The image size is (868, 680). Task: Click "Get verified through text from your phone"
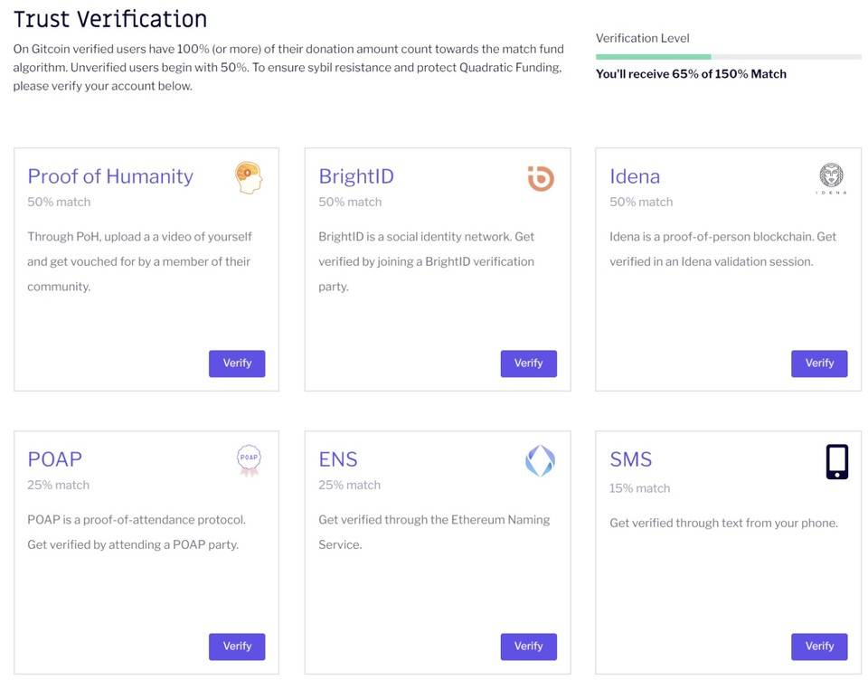[723, 524]
